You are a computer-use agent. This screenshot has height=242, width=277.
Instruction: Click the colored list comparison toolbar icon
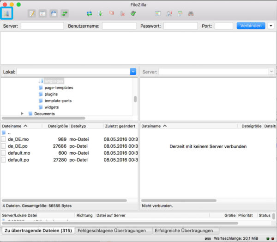158,13
